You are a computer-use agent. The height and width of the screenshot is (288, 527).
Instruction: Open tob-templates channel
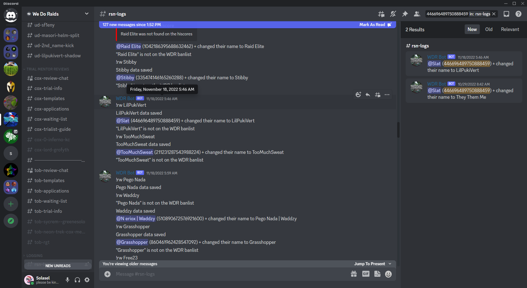point(58,180)
